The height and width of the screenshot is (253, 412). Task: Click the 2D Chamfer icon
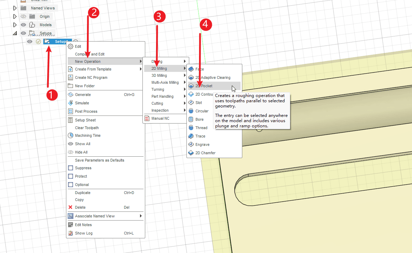(191, 153)
